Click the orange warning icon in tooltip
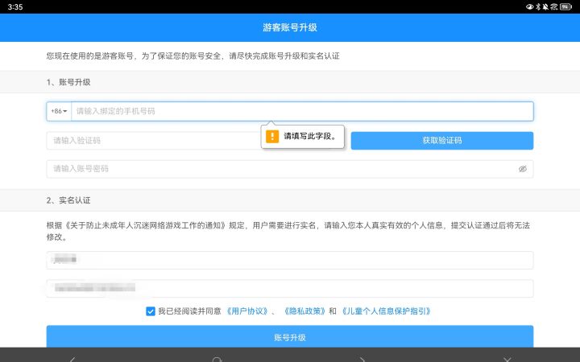Screen dimensions: 580x362 point(272,136)
